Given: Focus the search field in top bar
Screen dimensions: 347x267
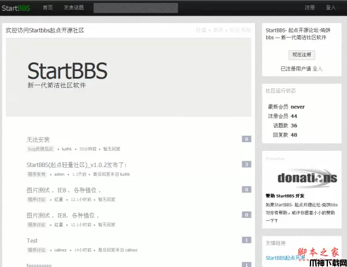Looking at the screenshot, I should click(x=136, y=8).
